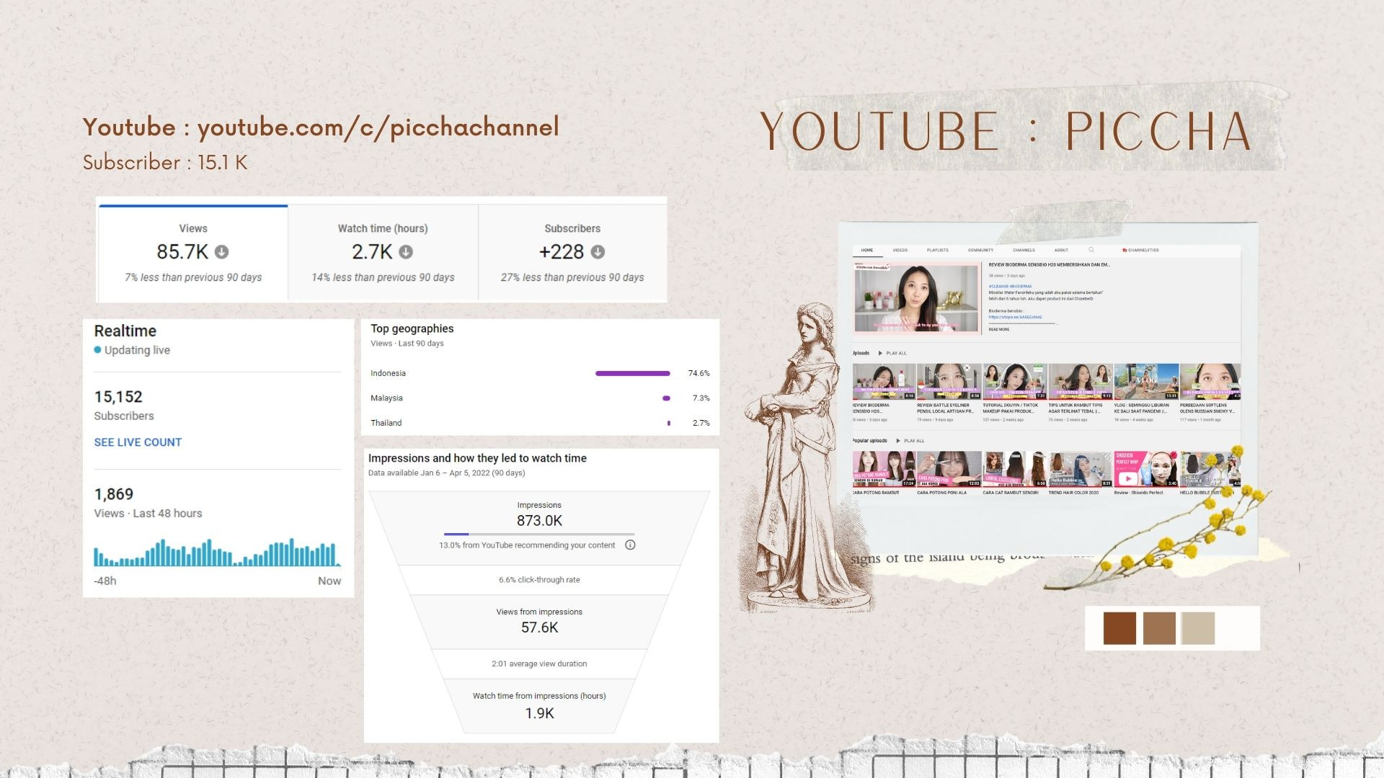The width and height of the screenshot is (1384, 778).
Task: Click the light beige color swatch
Action: click(x=1198, y=628)
